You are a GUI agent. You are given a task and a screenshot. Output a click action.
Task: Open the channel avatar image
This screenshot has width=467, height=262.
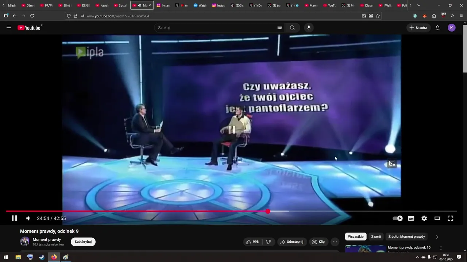click(x=25, y=242)
